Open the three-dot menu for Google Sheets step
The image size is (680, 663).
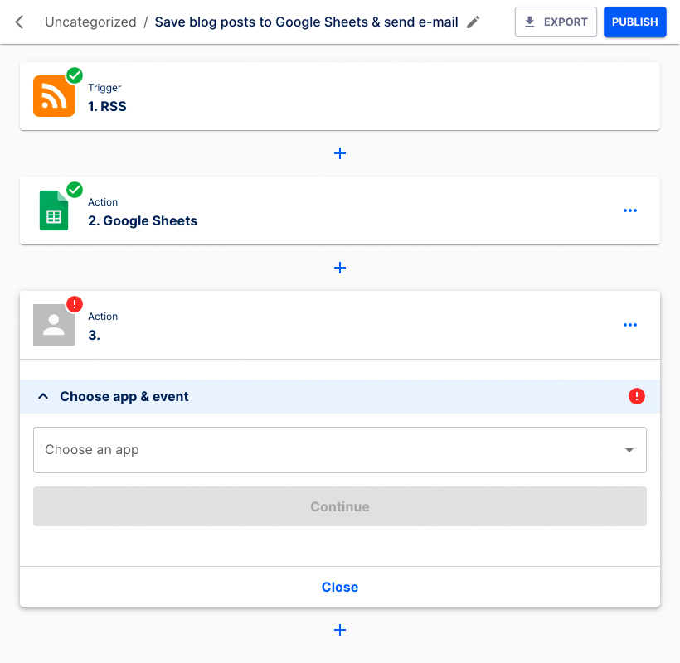tap(630, 211)
